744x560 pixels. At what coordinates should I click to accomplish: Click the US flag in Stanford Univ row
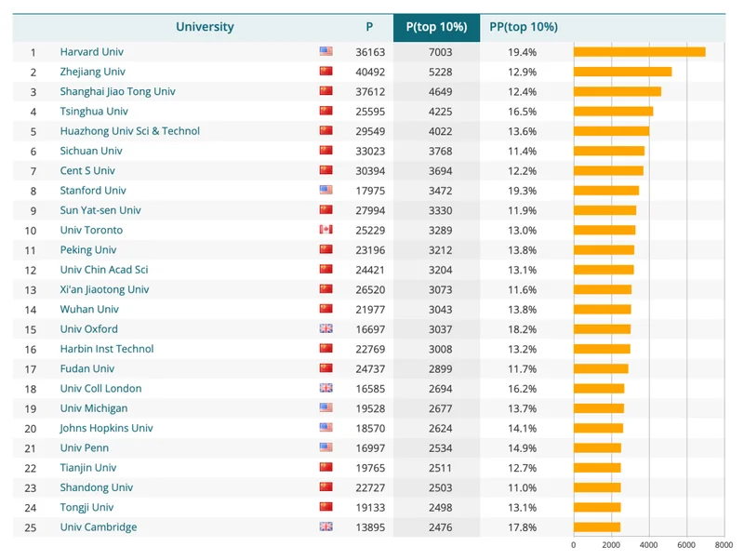coord(325,191)
